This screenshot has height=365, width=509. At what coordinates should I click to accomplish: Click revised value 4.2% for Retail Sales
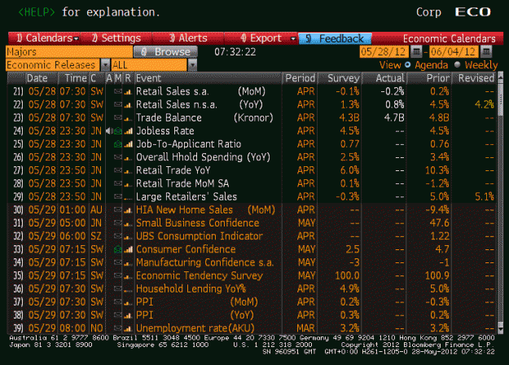484,104
